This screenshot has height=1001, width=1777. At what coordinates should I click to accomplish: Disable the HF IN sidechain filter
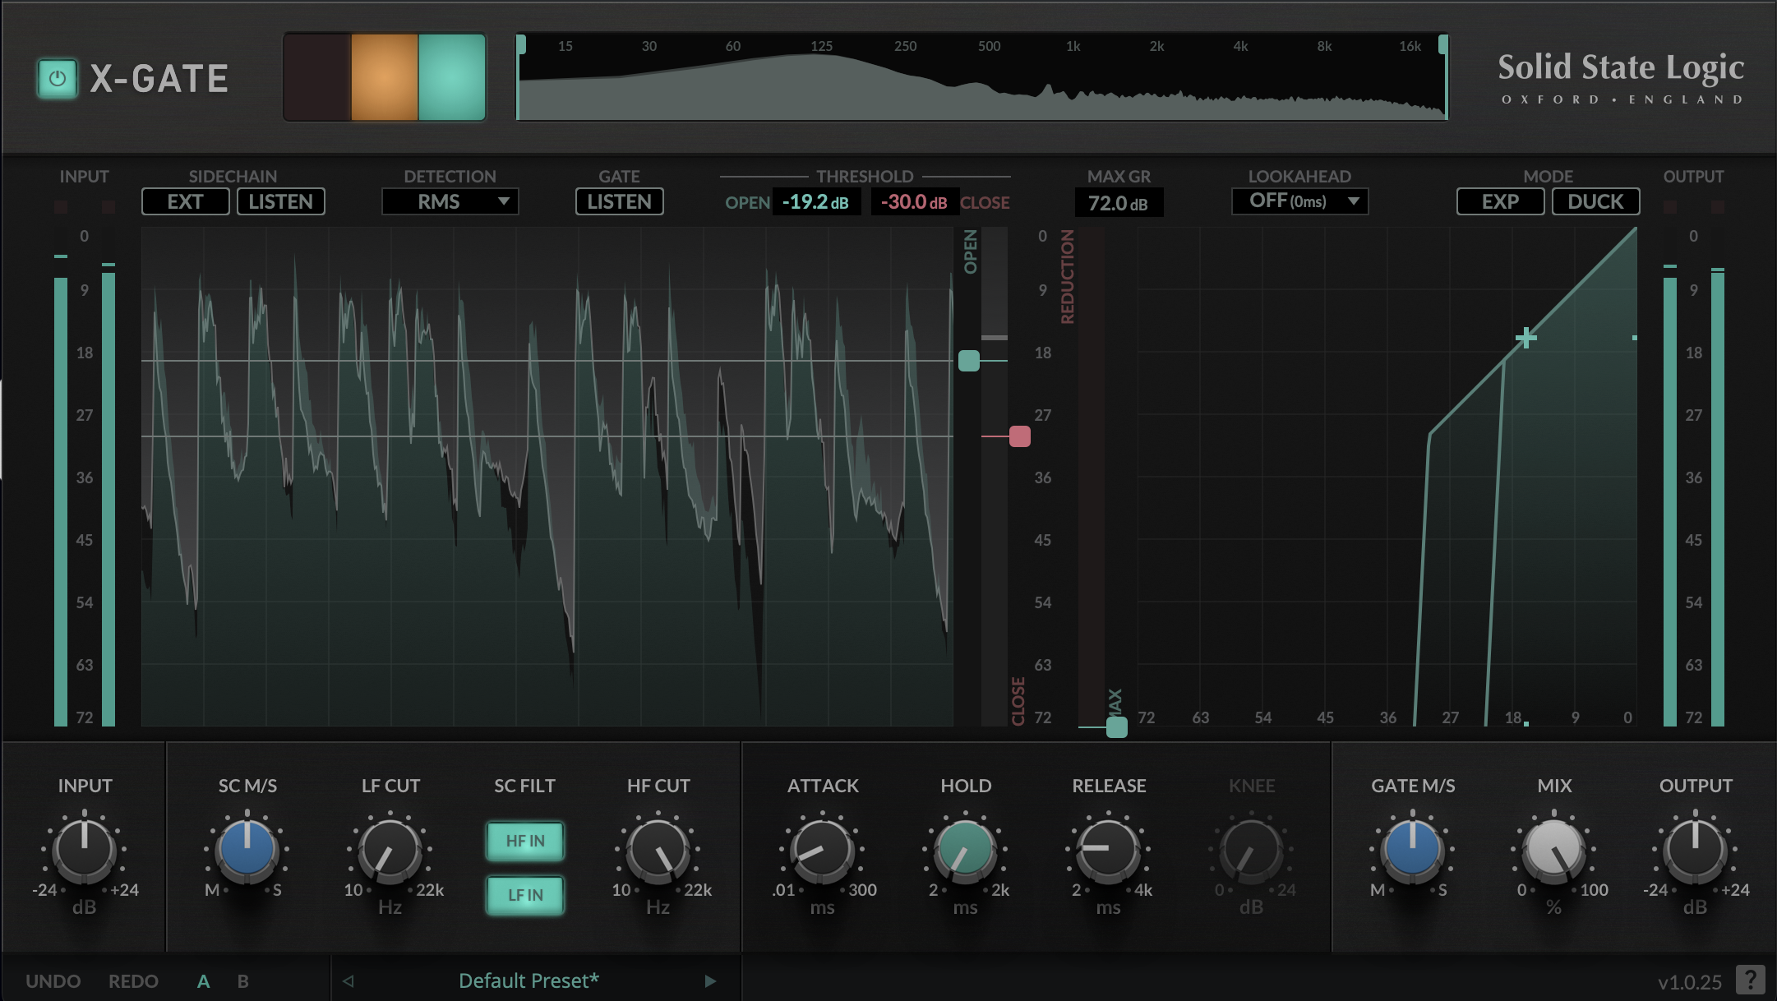coord(524,841)
